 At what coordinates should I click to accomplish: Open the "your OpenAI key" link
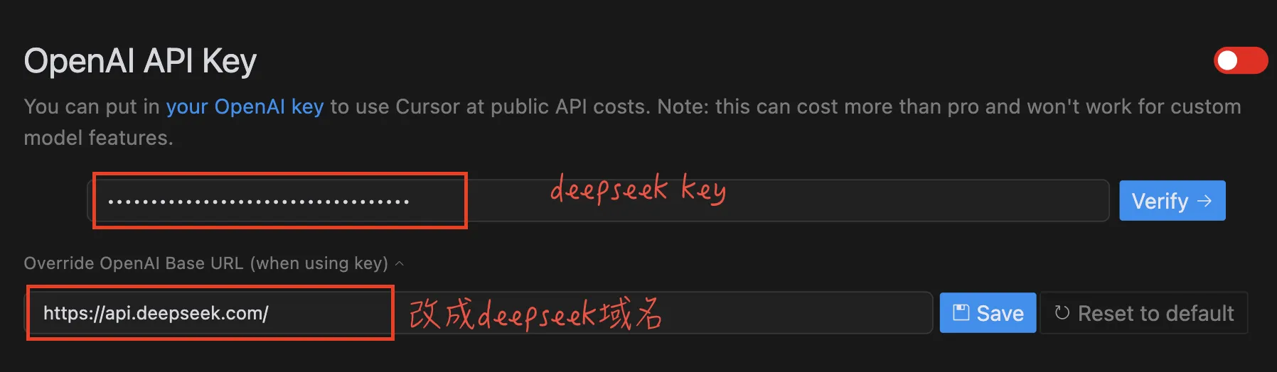pyautogui.click(x=245, y=106)
